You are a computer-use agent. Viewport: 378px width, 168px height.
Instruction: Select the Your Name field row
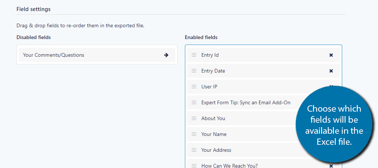[x=241, y=134]
